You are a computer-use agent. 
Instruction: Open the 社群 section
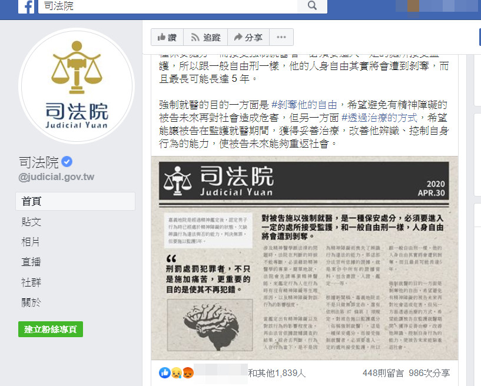coord(31,282)
